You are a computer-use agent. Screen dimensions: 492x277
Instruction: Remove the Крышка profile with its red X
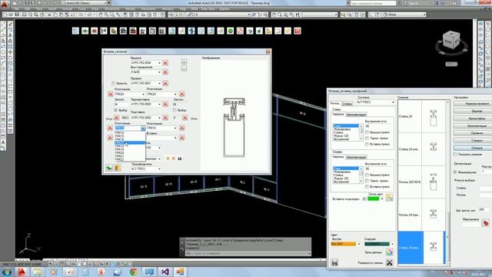[165, 63]
